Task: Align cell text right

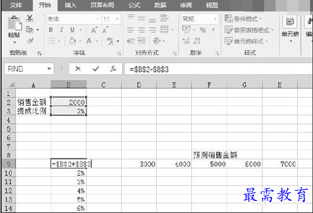Action: 152,30
